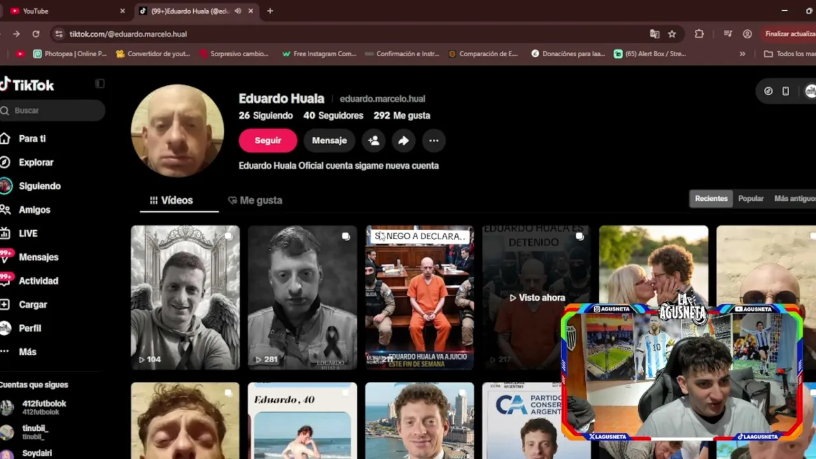The image size is (816, 459).
Task: Bookmark this page with the star
Action: click(x=672, y=34)
